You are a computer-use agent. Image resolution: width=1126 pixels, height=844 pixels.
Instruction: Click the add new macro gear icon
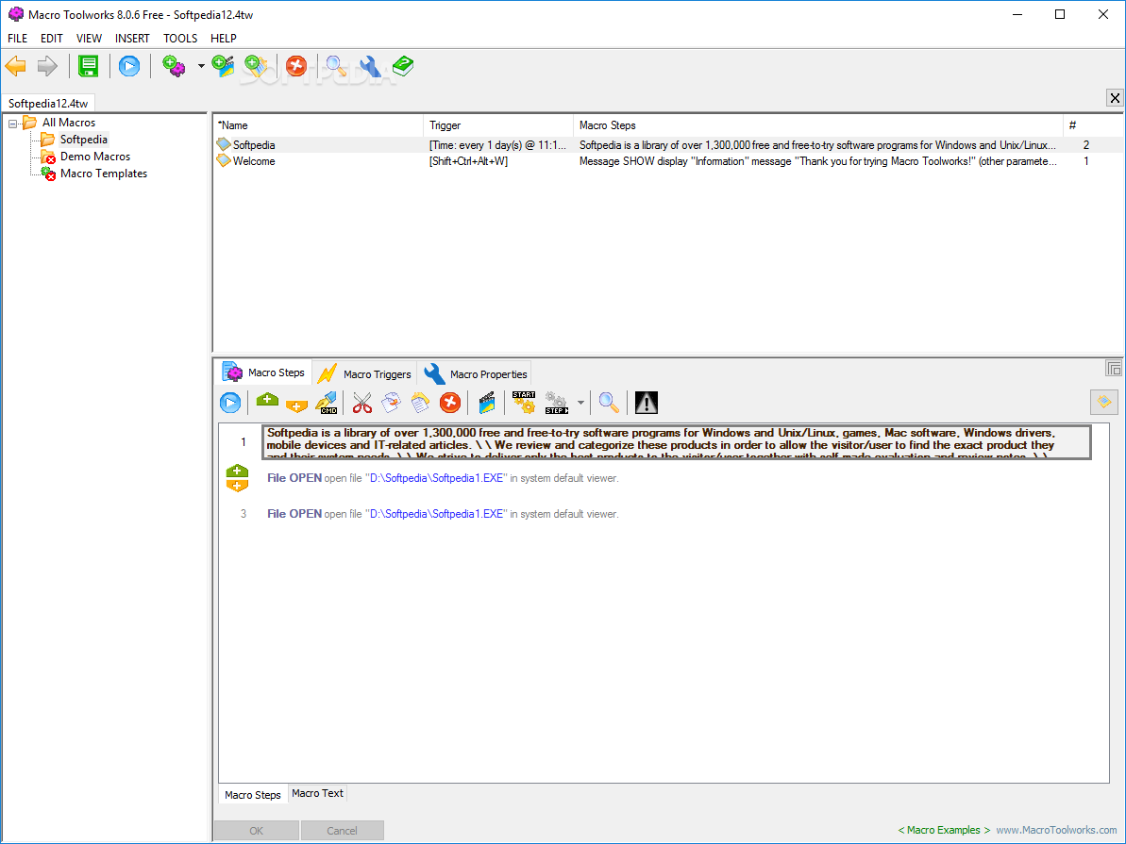pos(173,66)
